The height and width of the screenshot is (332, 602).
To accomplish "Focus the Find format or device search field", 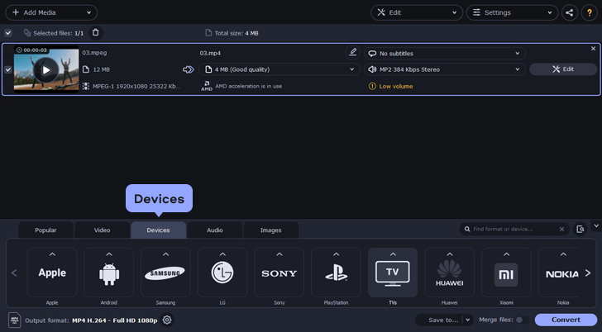I will 513,230.
